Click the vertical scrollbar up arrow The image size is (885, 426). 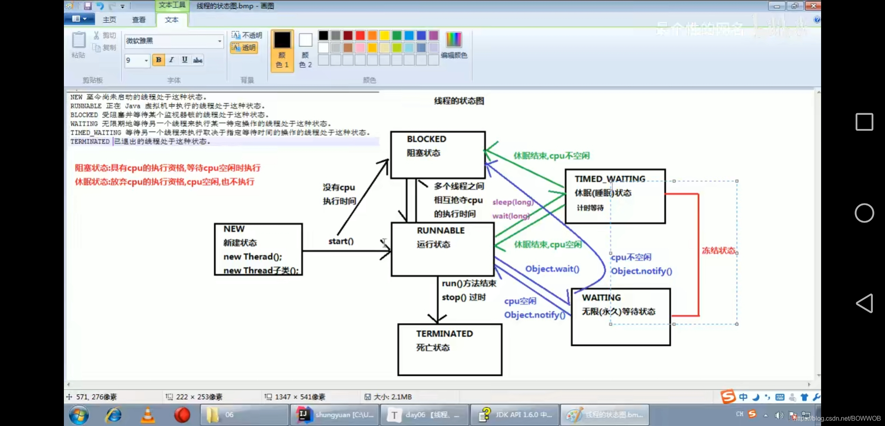tap(819, 93)
